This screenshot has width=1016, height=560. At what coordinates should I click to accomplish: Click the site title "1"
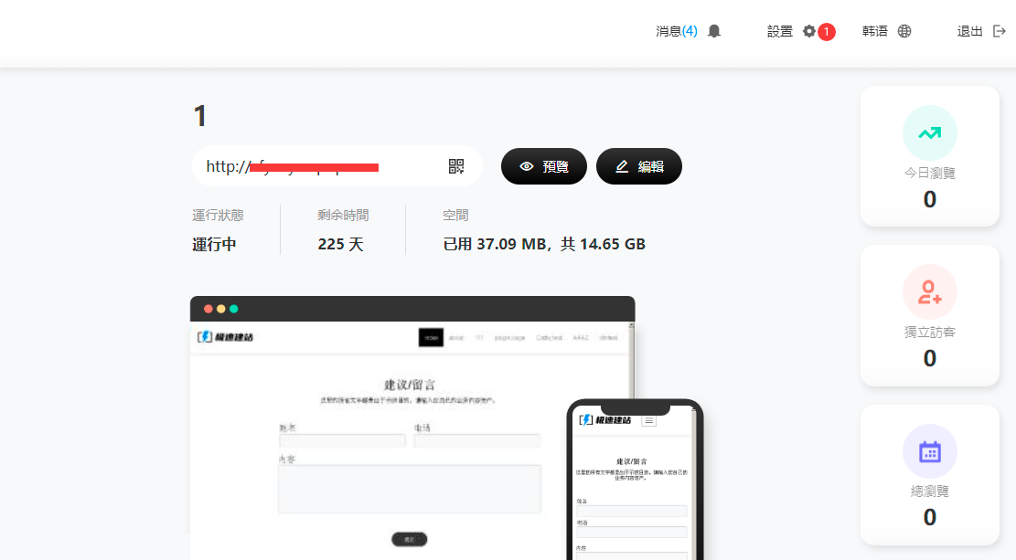click(199, 117)
